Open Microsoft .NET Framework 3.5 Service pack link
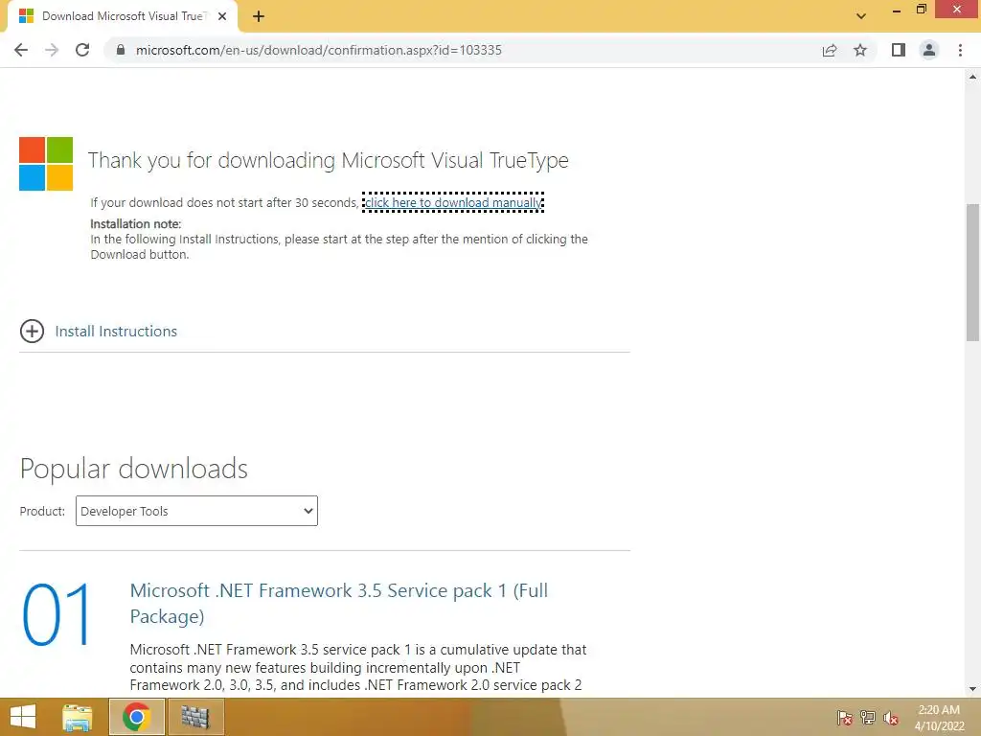The image size is (981, 736). click(x=338, y=604)
